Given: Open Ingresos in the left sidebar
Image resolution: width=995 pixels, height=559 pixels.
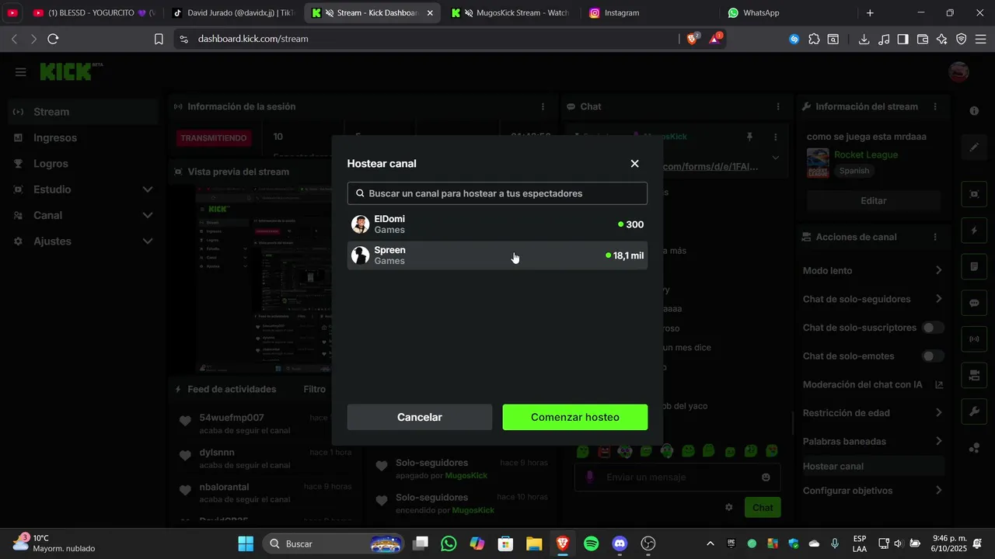Looking at the screenshot, I should (x=83, y=137).
